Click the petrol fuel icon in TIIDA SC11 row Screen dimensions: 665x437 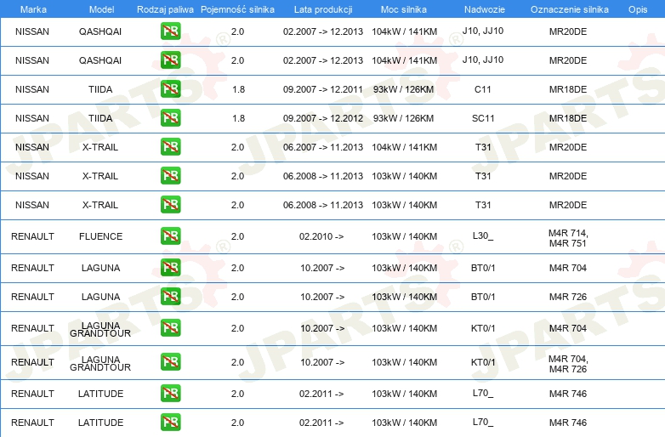pyautogui.click(x=170, y=118)
